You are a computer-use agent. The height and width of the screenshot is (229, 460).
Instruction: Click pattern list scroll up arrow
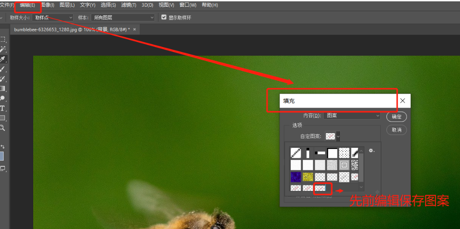[x=361, y=151]
